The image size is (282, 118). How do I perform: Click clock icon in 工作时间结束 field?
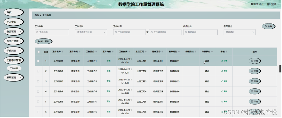(x=151, y=32)
